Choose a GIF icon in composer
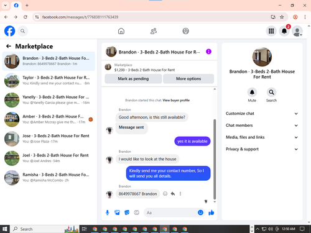 (x=136, y=212)
